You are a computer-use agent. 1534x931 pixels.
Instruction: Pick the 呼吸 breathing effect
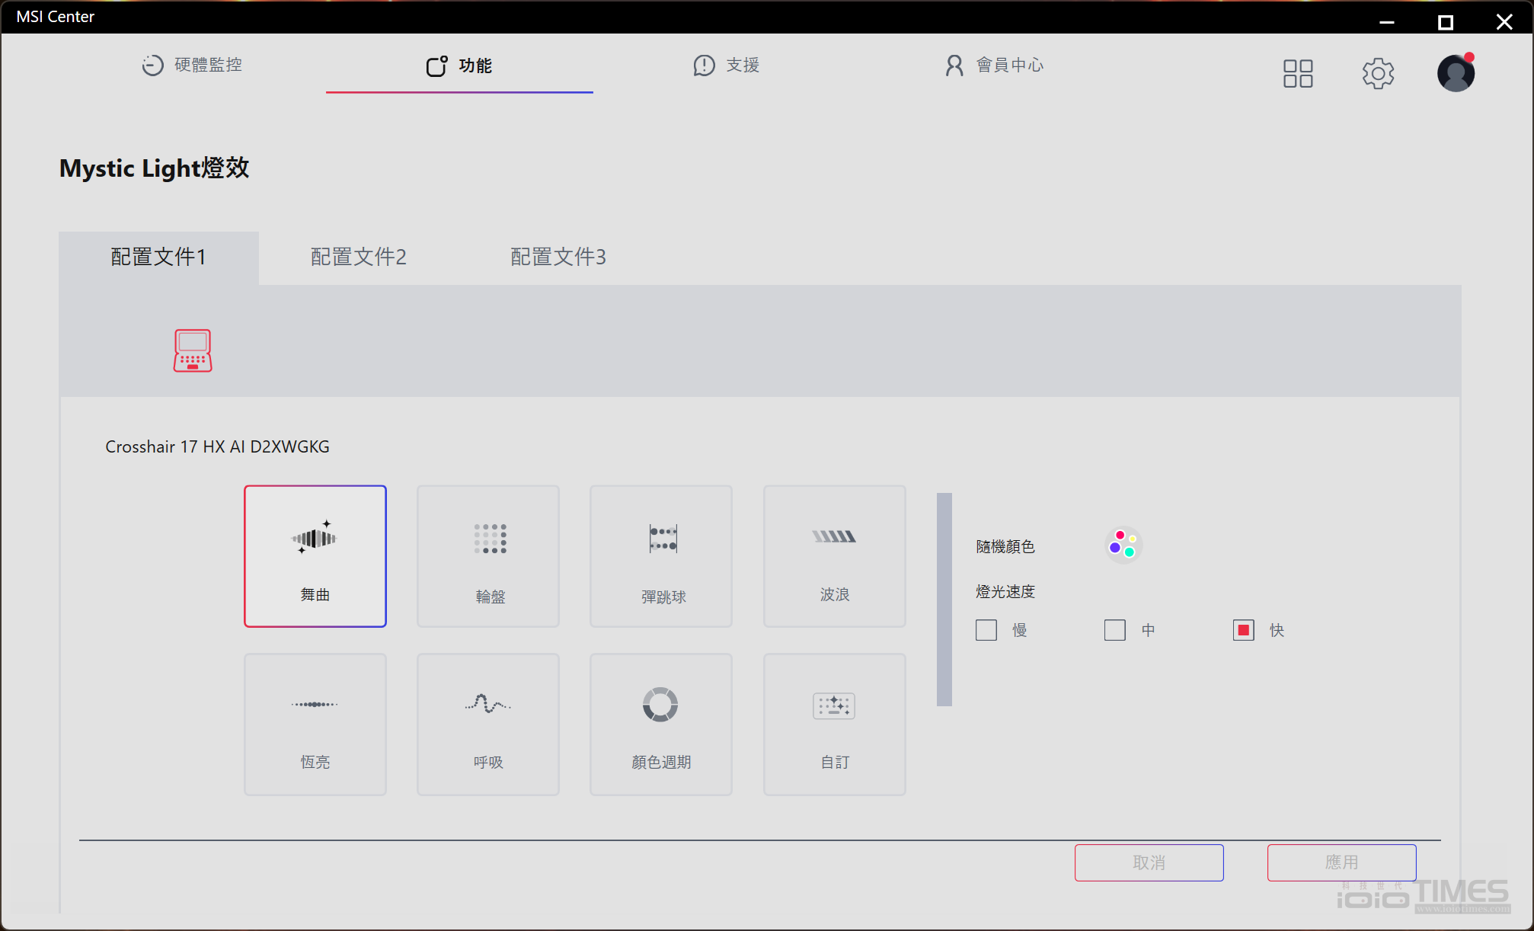tap(487, 725)
